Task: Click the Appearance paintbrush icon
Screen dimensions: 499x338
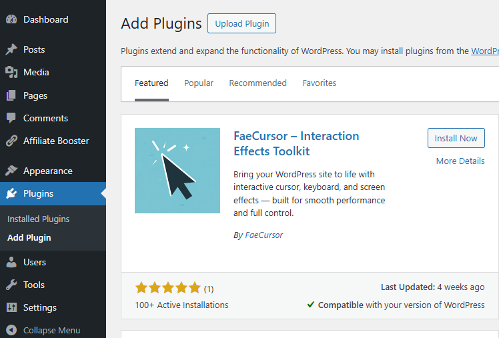Action: [x=11, y=171]
